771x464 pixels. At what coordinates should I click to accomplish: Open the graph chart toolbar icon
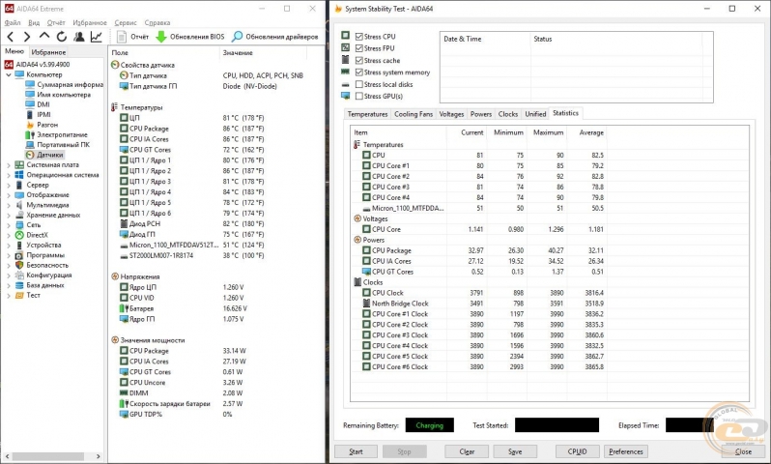(97, 37)
